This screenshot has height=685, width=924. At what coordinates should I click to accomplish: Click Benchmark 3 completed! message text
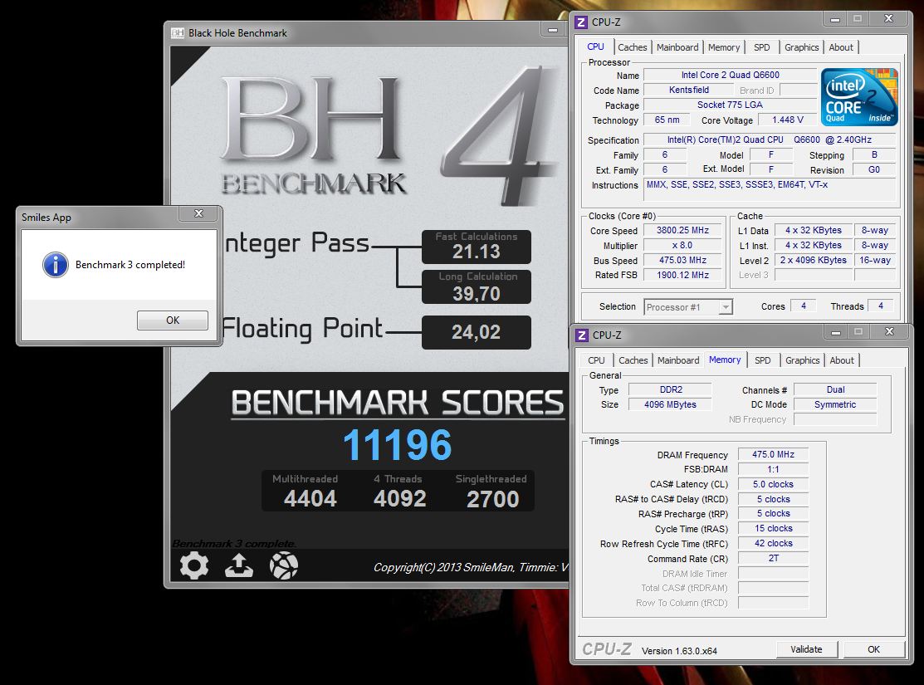point(130,265)
